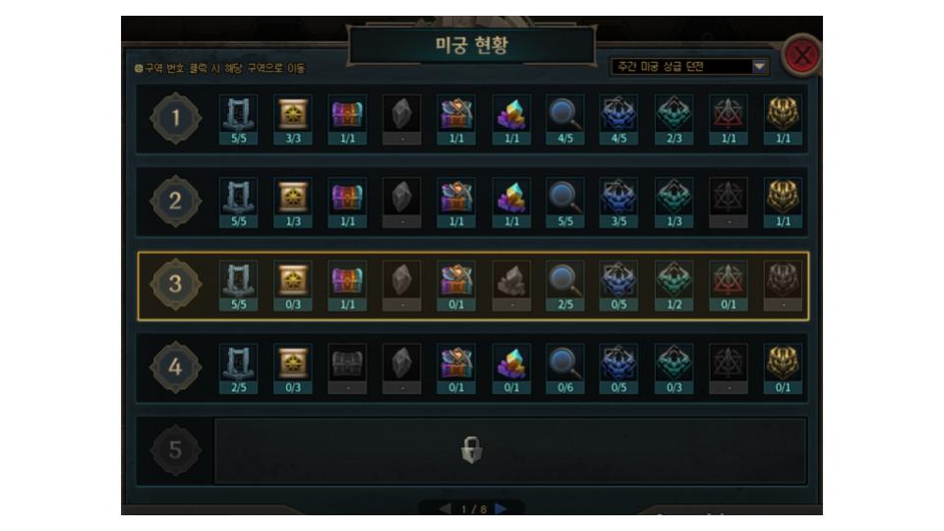Viewport: 944px width, 531px height.
Task: Click zone number 1 badge
Action: coord(175,118)
